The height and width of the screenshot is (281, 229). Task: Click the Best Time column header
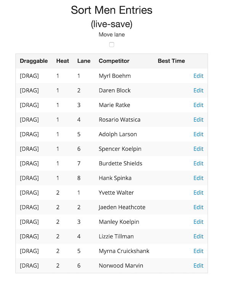[x=171, y=61]
